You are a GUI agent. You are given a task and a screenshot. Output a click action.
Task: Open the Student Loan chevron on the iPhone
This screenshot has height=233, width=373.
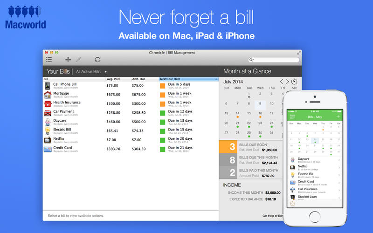click(x=339, y=198)
